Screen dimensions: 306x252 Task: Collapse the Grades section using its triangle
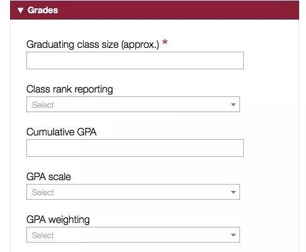coord(20,10)
